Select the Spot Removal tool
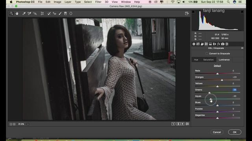 click(x=49, y=14)
